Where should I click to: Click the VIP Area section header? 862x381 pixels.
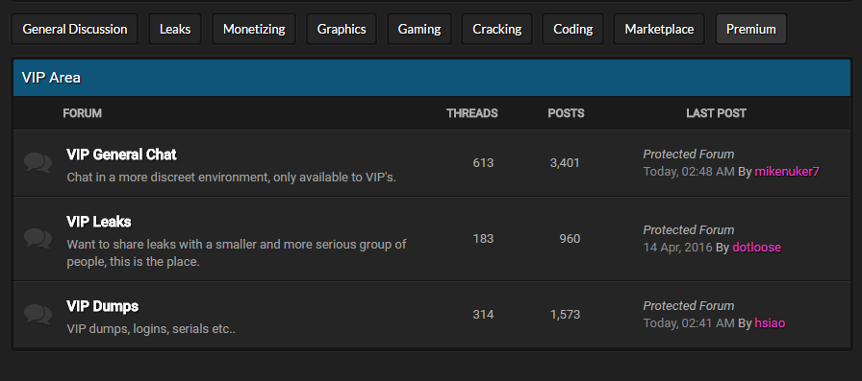(x=432, y=78)
